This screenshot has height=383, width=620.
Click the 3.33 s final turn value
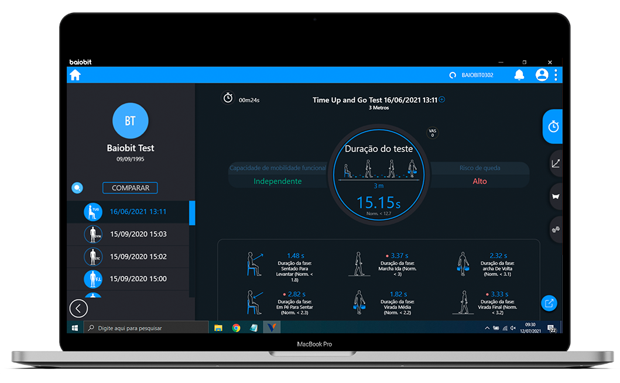pos(499,294)
